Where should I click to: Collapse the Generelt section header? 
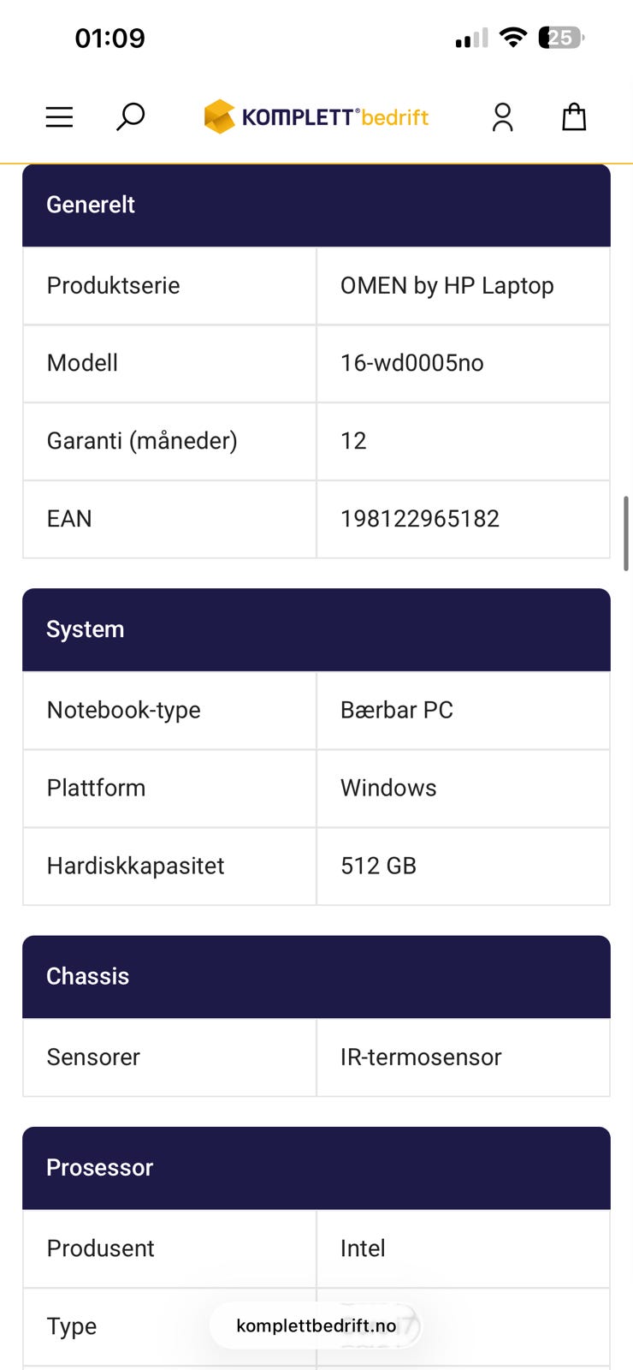click(x=316, y=205)
